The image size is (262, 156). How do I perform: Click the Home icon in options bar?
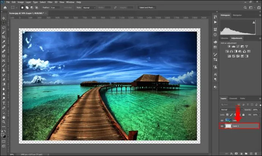click(4, 7)
